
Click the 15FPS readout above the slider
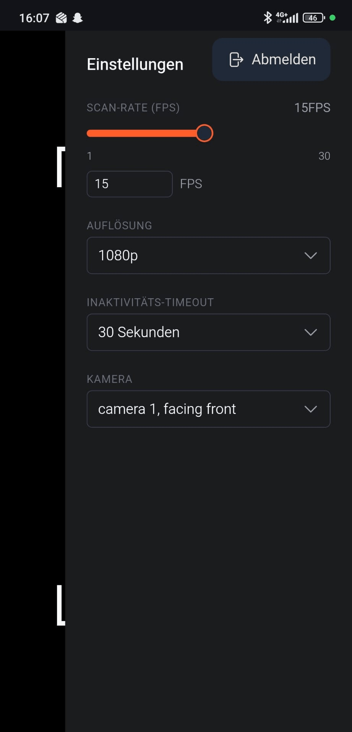[x=312, y=108]
